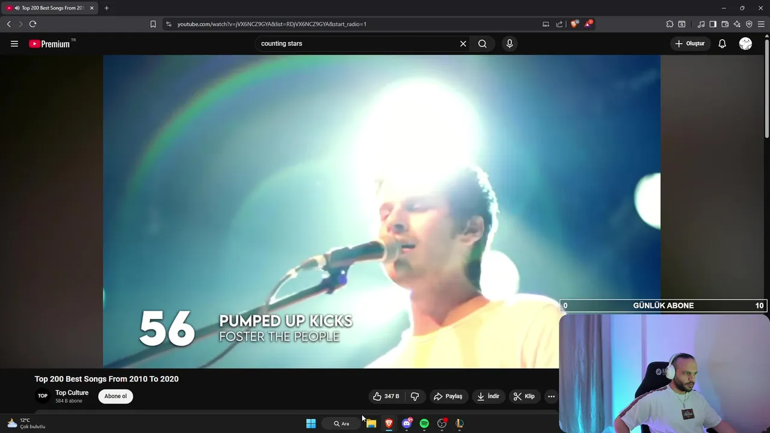Toggle the browser sidebar panel
The height and width of the screenshot is (433, 770).
pyautogui.click(x=713, y=24)
